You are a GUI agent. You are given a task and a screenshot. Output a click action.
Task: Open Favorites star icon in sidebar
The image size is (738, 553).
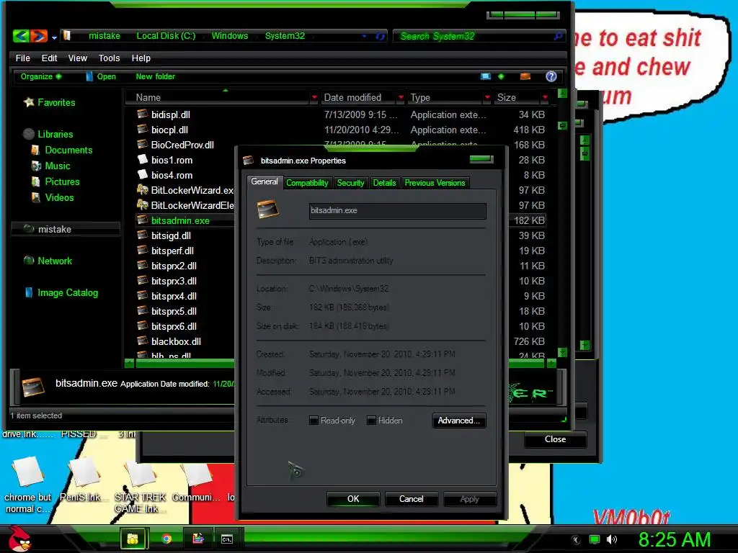[x=29, y=102]
